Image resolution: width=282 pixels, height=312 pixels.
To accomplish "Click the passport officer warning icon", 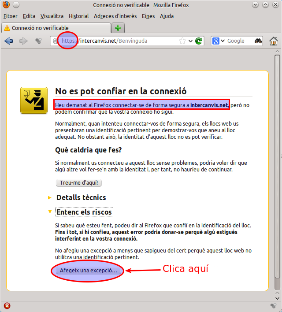I will pos(34,100).
